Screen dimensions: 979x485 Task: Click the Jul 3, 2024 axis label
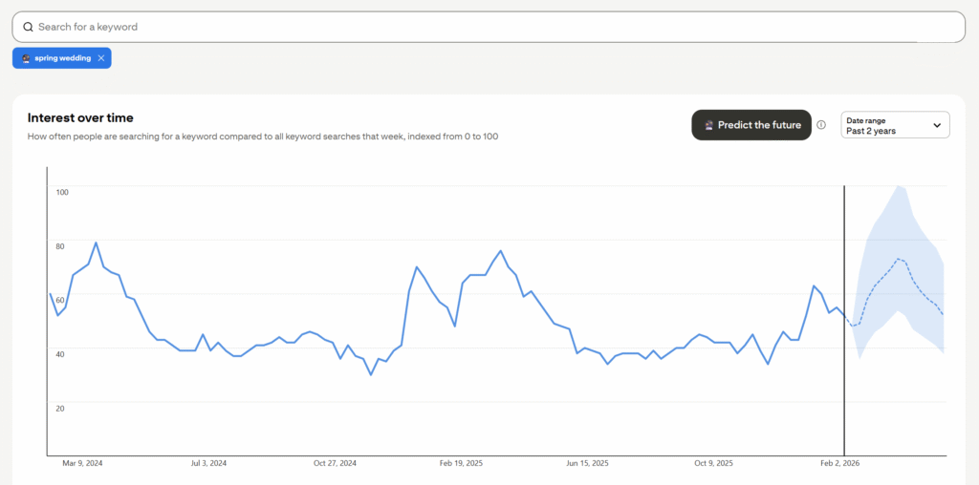point(208,463)
